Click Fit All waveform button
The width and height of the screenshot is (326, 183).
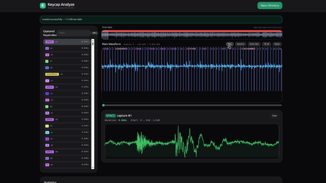(x=266, y=44)
